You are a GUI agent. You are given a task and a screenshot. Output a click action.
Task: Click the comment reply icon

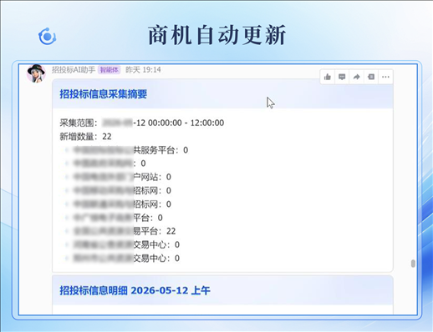[342, 77]
